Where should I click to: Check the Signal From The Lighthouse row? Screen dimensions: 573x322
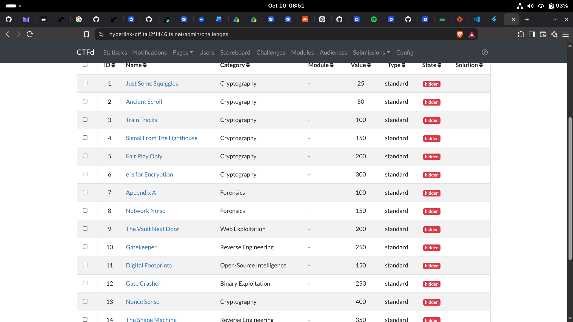tap(85, 138)
